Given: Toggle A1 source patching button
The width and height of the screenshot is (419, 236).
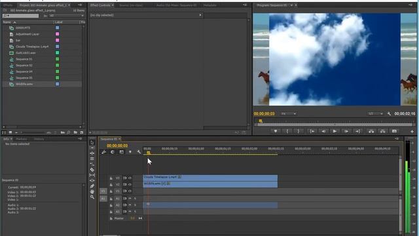Looking at the screenshot, I should pyautogui.click(x=103, y=199).
